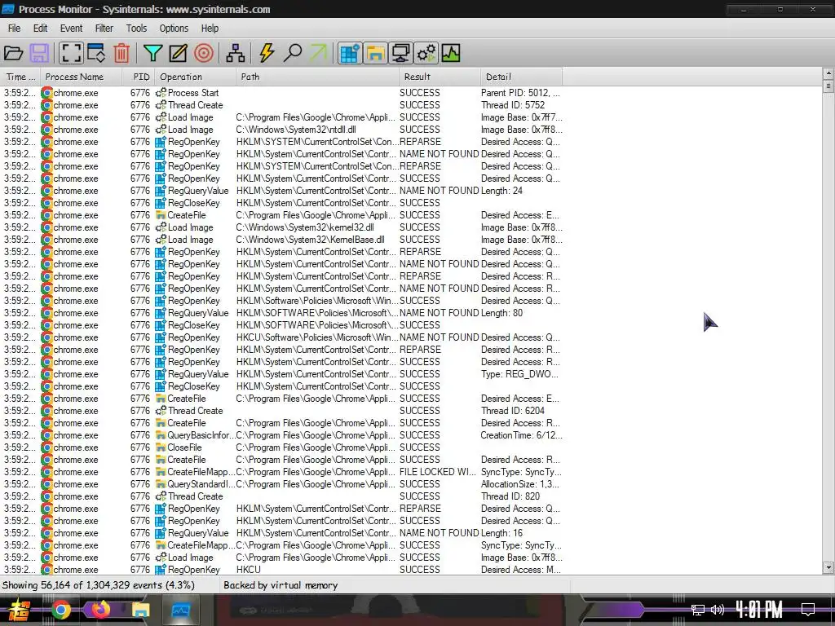This screenshot has height=626, width=835.
Task: Toggle Show Process and Thread Activity icon
Action: (426, 53)
